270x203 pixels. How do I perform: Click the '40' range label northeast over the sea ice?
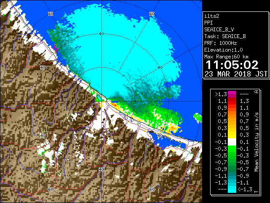tap(160, 68)
